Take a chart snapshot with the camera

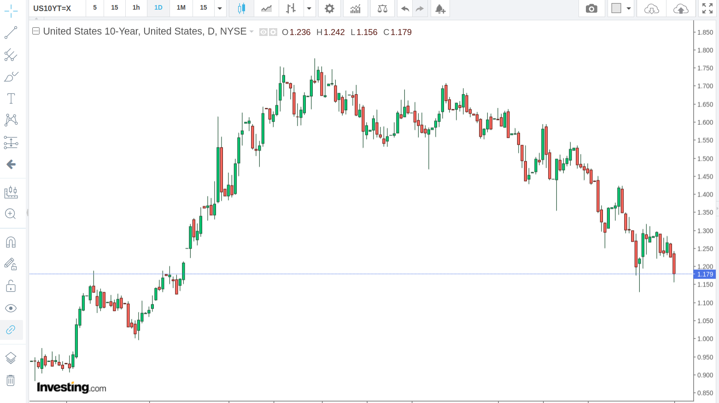point(591,8)
